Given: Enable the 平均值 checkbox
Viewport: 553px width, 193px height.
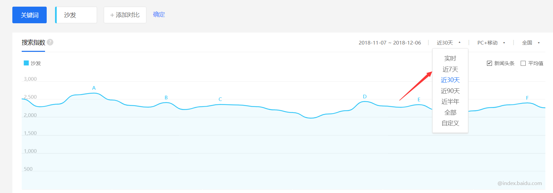Looking at the screenshot, I should [523, 63].
